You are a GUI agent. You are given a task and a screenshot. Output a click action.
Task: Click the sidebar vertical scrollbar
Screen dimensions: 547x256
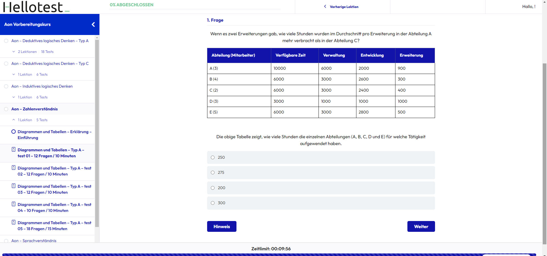tap(97, 133)
